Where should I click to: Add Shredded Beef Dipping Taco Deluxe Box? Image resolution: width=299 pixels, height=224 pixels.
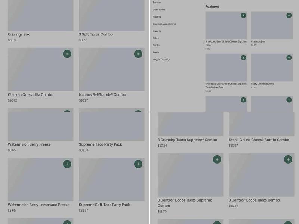(x=243, y=58)
